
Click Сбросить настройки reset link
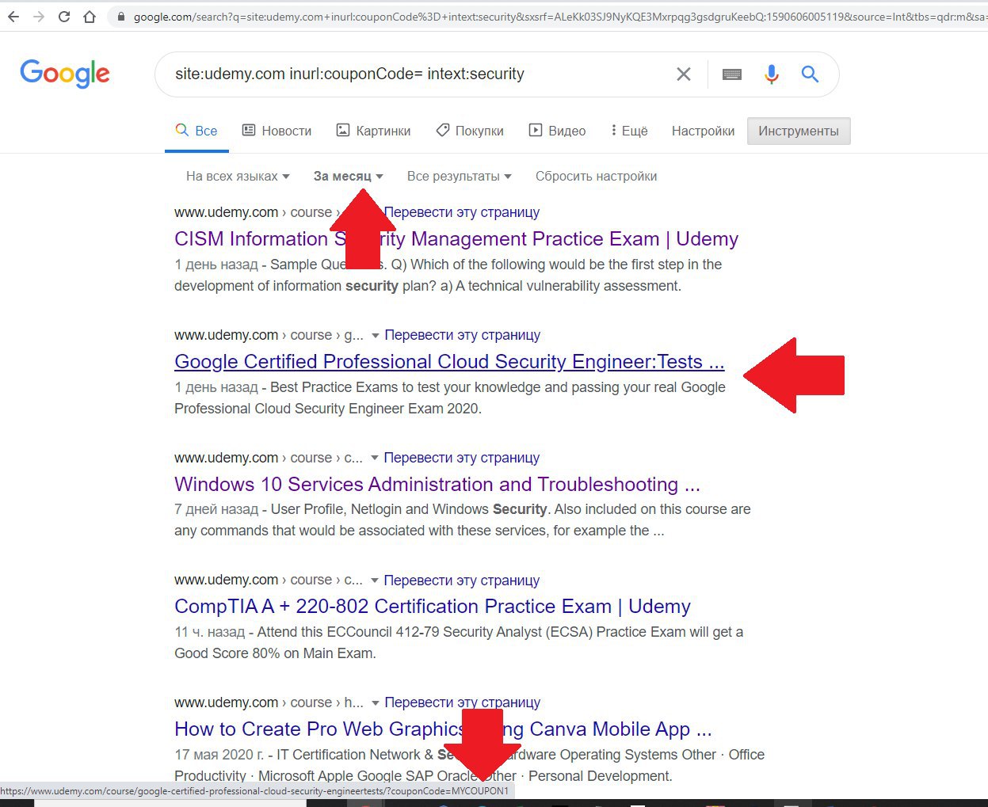coord(596,176)
